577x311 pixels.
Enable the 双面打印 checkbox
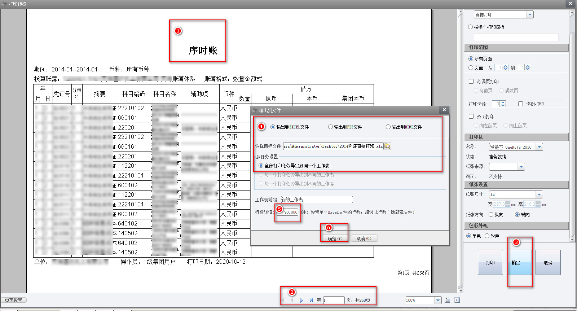(471, 117)
